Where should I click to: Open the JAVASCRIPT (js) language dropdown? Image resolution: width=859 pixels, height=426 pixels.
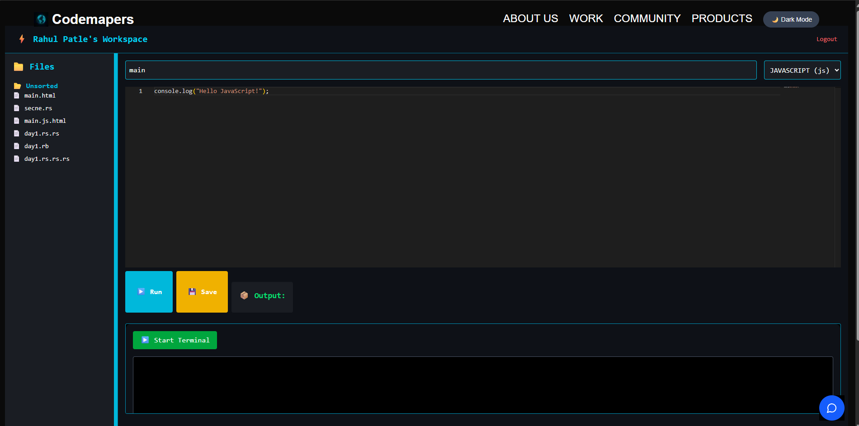coord(802,70)
